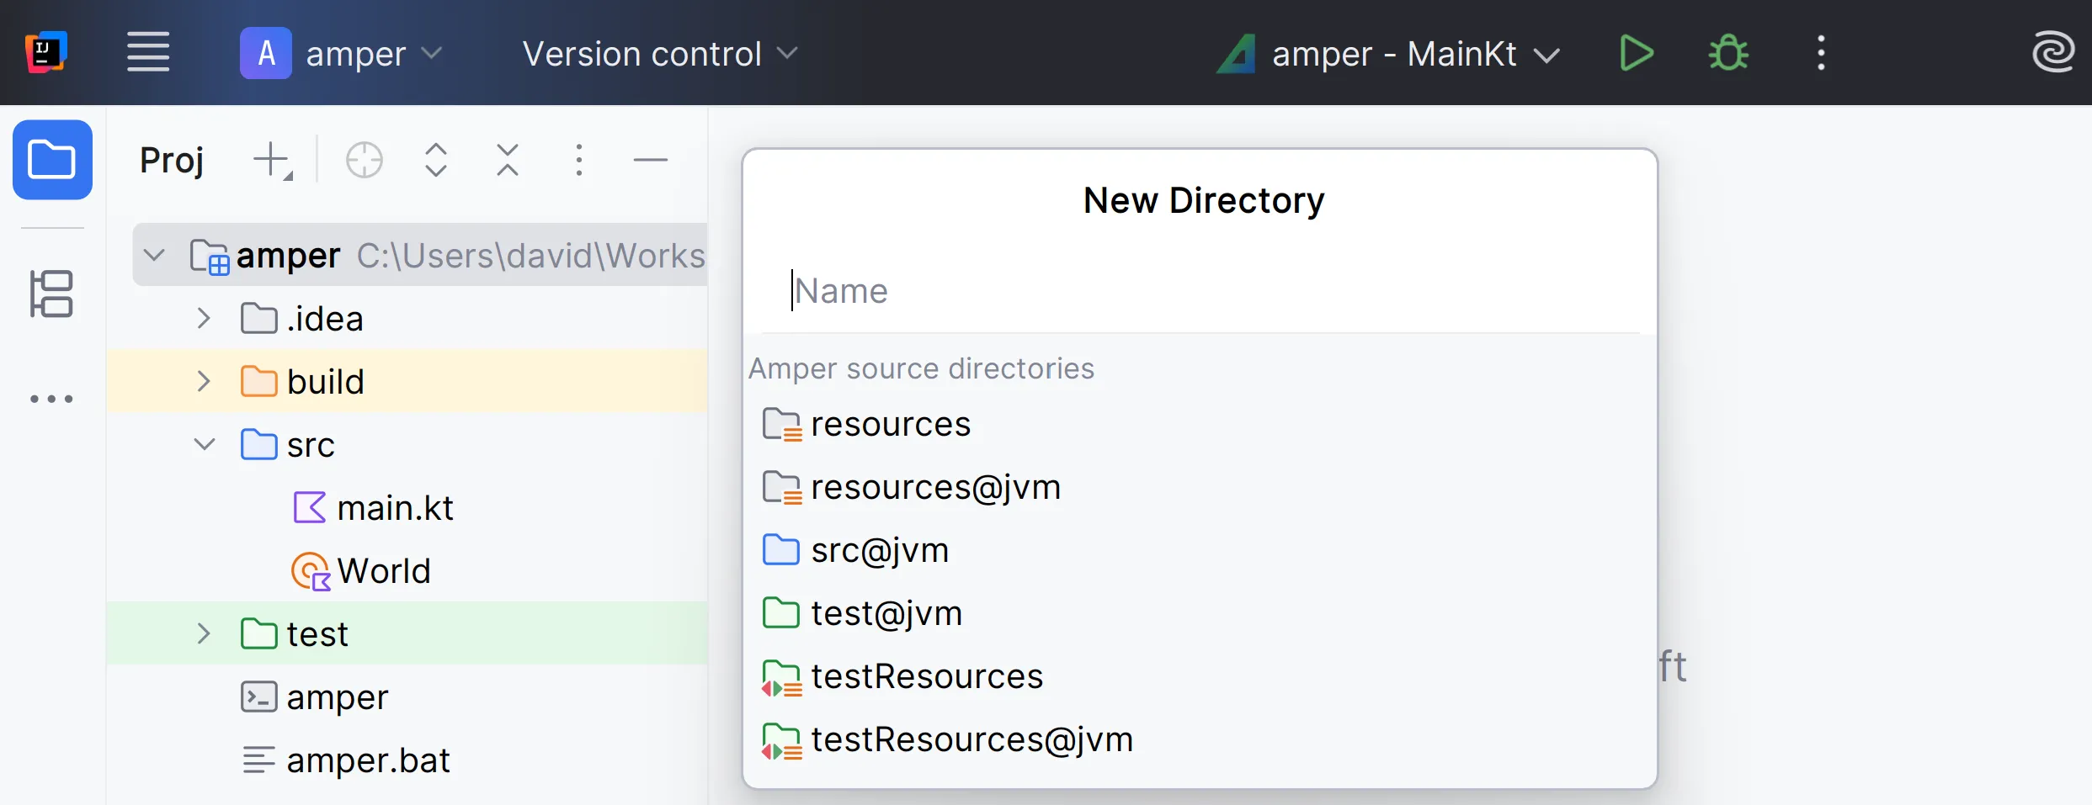Expand the build folder
This screenshot has height=805, width=2092.
(x=203, y=382)
